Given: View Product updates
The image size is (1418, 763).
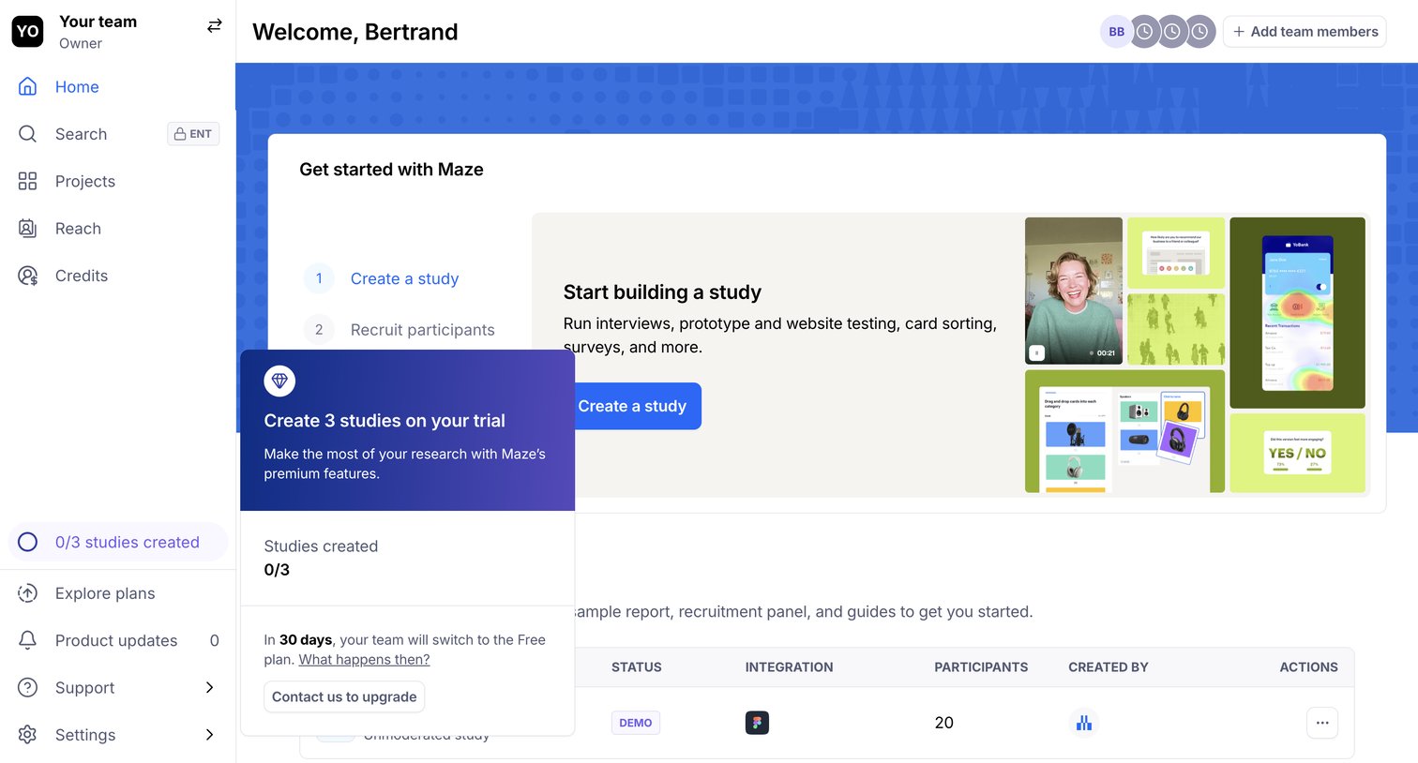Looking at the screenshot, I should pos(117,640).
